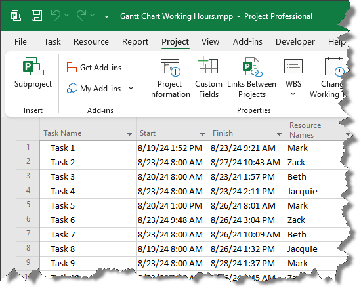Click the Task 7 name cell
This screenshot has width=361, height=288.
(x=88, y=235)
